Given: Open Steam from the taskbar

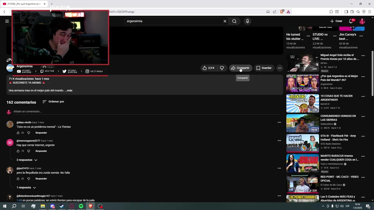Looking at the screenshot, I should 62,206.
